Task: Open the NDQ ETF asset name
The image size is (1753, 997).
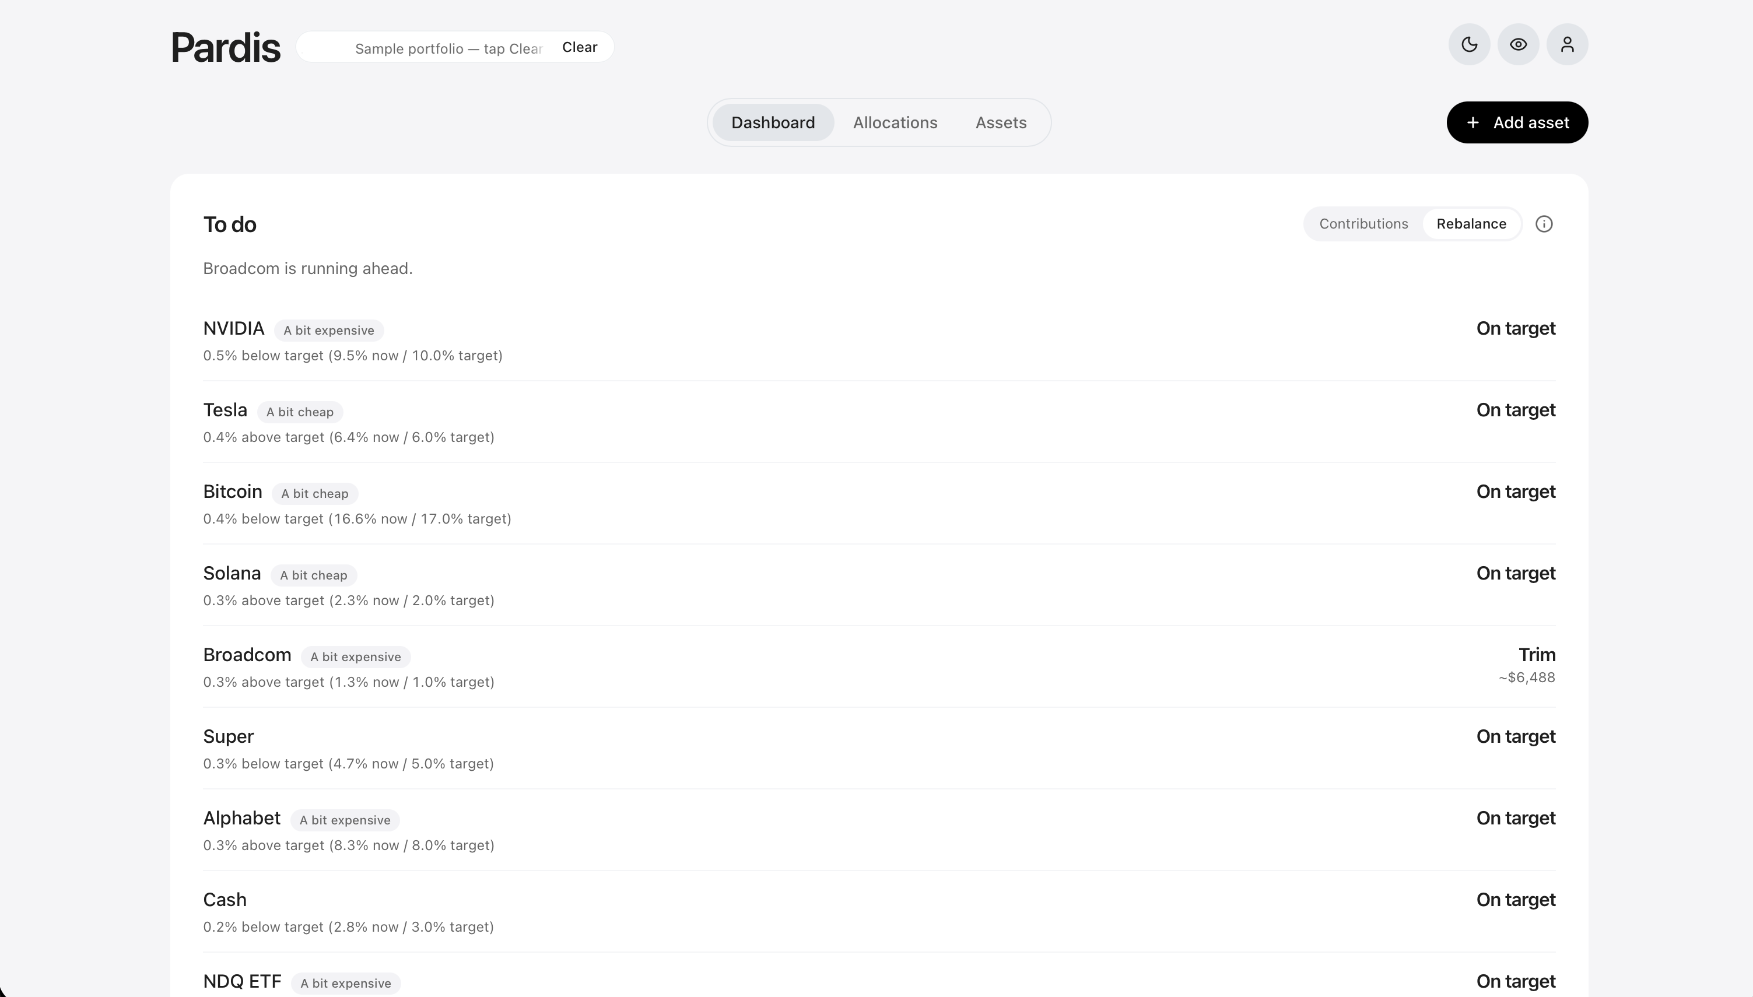Action: coord(243,981)
